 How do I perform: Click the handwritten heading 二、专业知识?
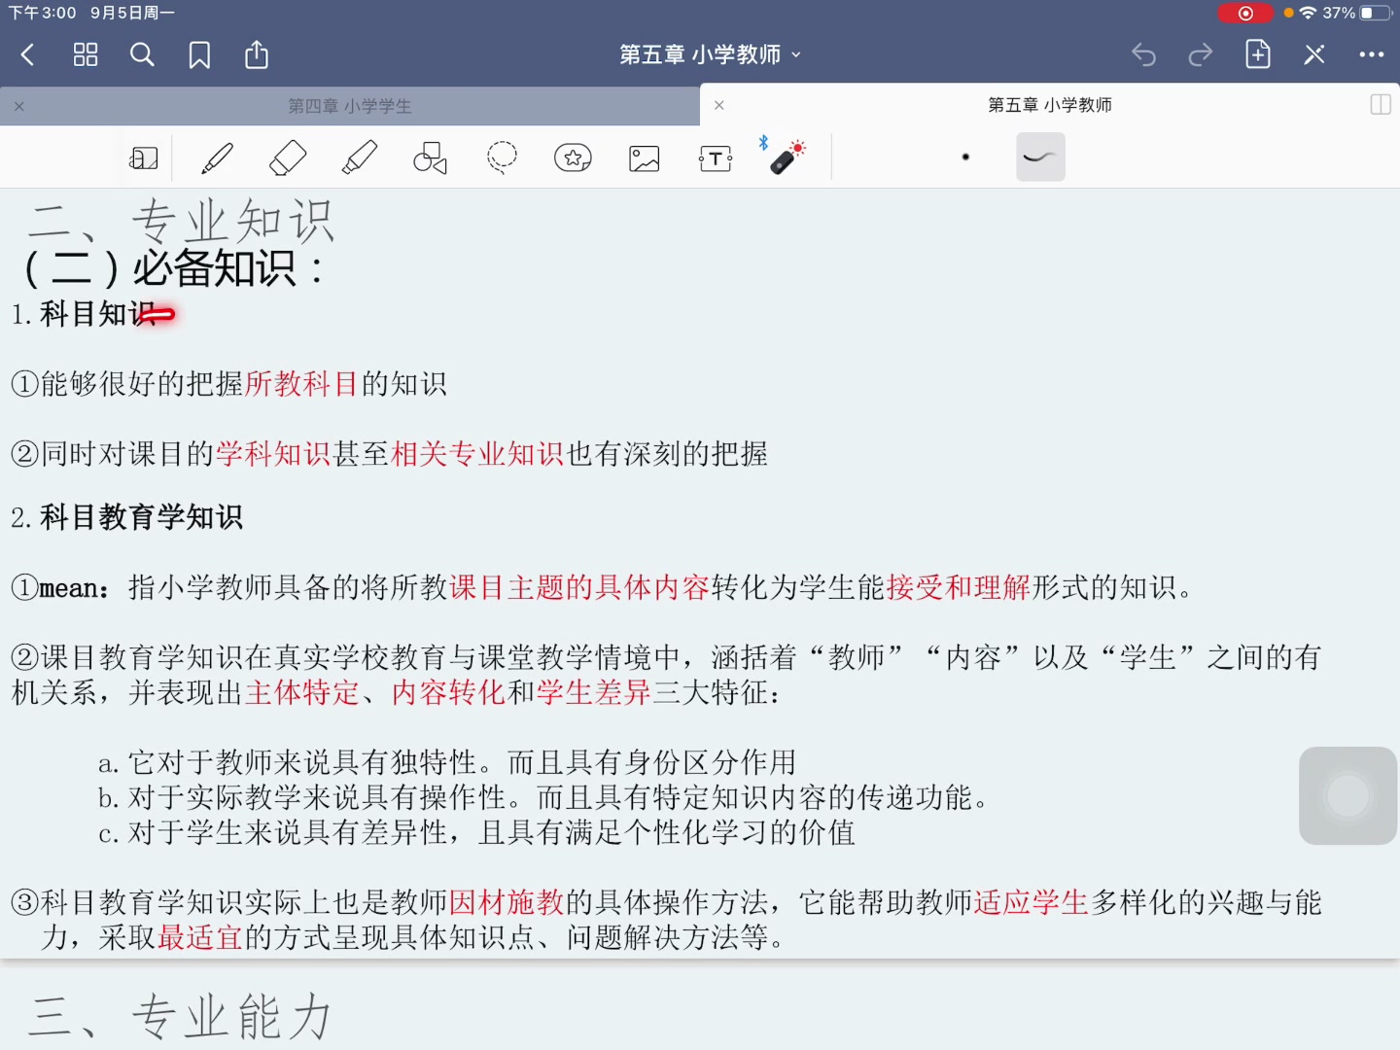[181, 221]
